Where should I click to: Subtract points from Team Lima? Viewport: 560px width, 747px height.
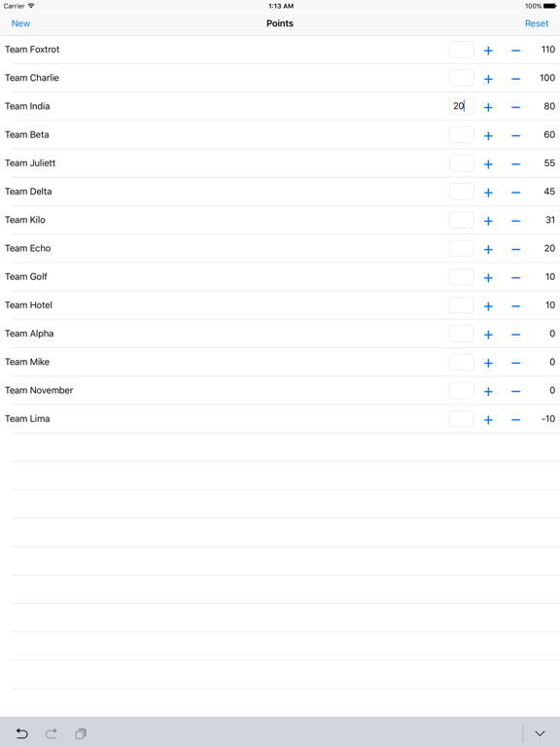click(515, 420)
